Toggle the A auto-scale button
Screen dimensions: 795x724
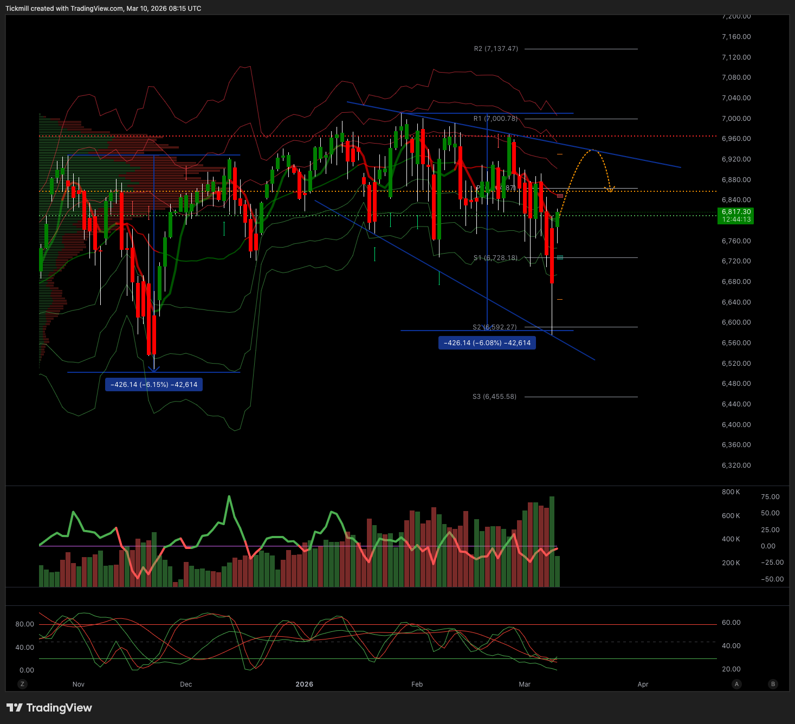click(736, 684)
